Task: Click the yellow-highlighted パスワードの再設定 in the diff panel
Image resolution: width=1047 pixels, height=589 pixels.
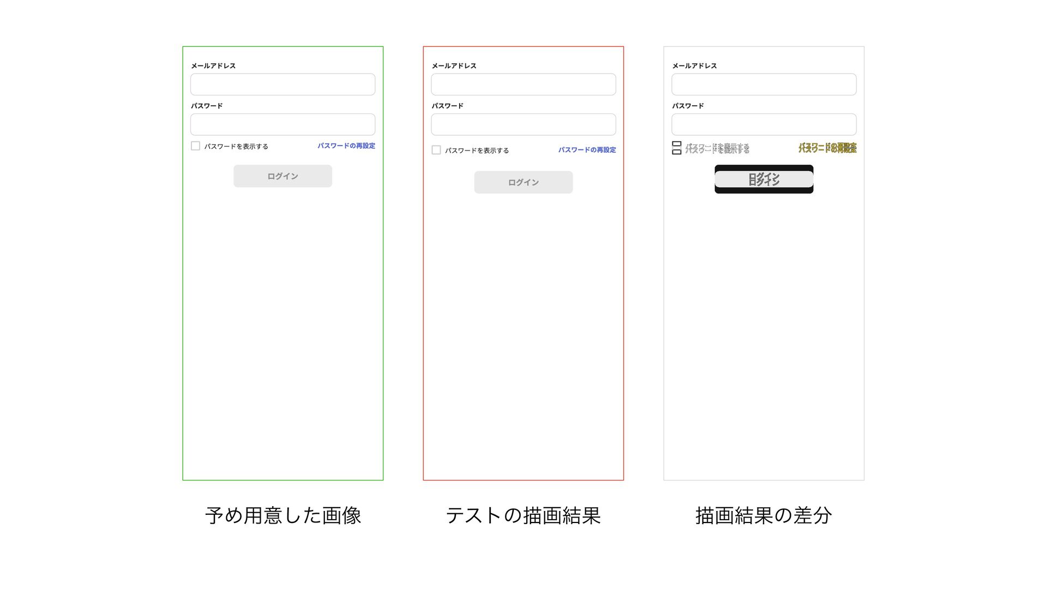Action: coord(827,148)
